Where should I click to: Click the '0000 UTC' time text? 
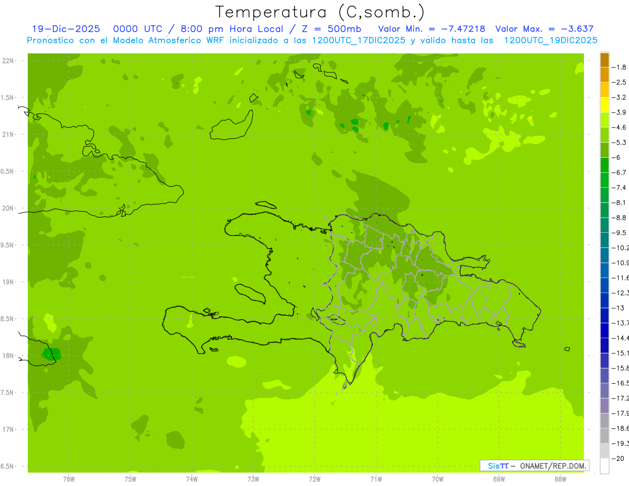138,29
